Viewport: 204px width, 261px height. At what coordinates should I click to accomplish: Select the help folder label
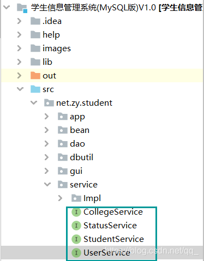click(51, 35)
